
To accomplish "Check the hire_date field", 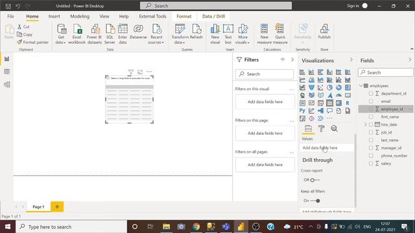I will point(371,124).
